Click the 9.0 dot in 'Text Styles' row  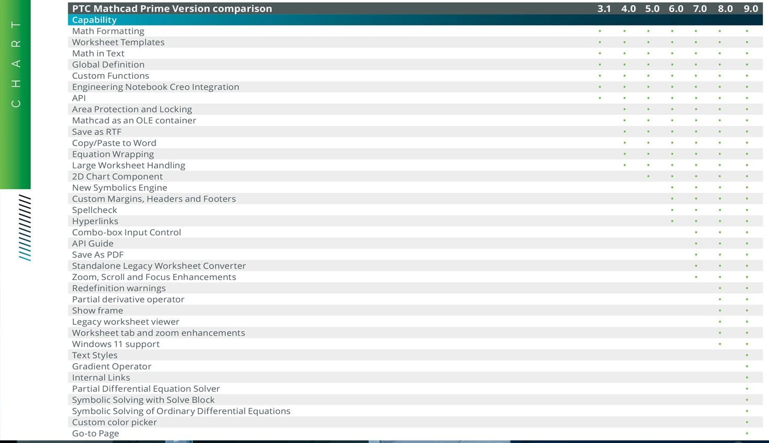click(x=747, y=355)
